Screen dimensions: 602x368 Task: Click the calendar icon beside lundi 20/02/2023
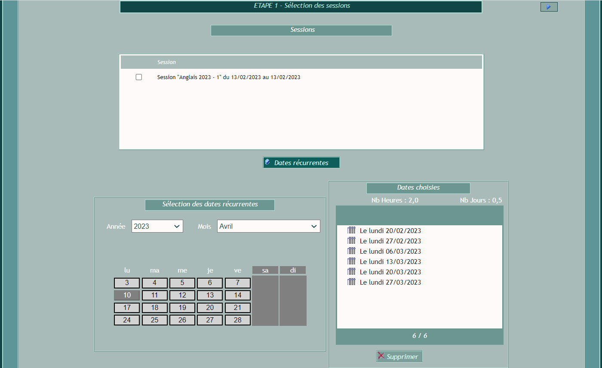(351, 230)
